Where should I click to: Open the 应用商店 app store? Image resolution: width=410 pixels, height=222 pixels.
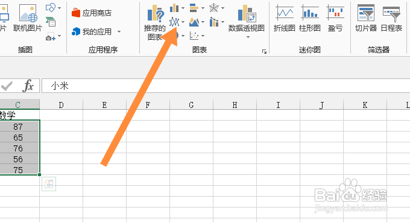coord(92,13)
